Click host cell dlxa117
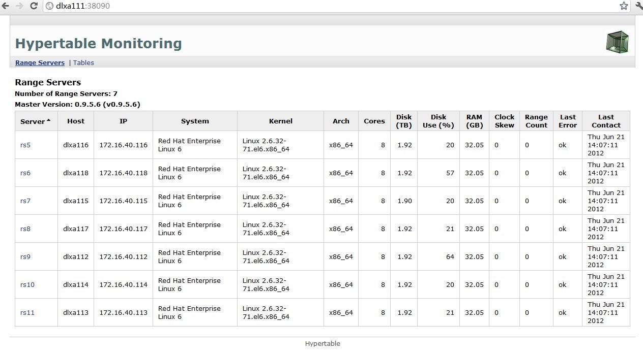The image size is (643, 355). pyautogui.click(x=76, y=229)
